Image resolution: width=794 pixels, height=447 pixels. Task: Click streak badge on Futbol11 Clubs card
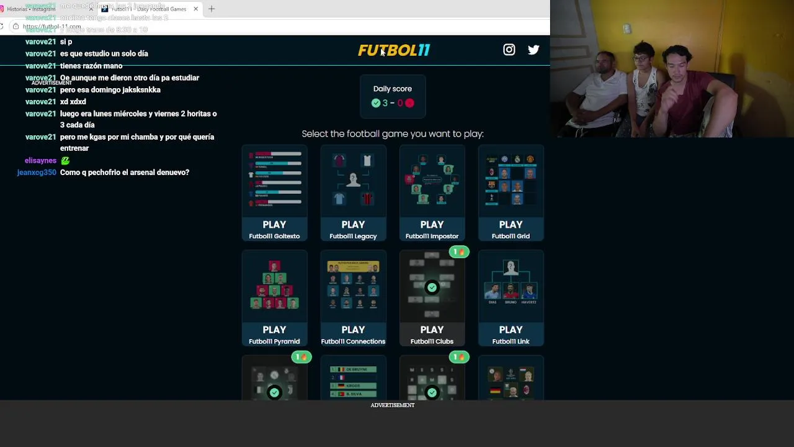(459, 251)
